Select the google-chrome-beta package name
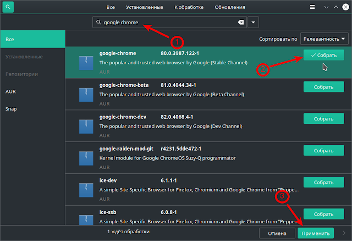 pyautogui.click(x=124, y=85)
